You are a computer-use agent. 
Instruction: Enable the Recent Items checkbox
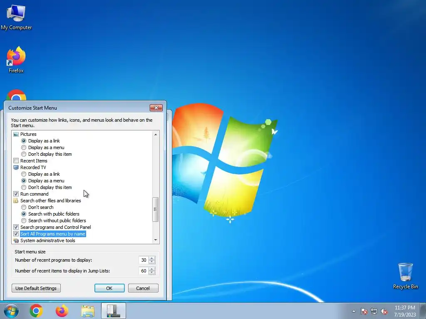tap(16, 161)
